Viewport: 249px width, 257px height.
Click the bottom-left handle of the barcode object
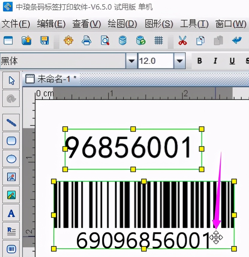[x=54, y=249]
